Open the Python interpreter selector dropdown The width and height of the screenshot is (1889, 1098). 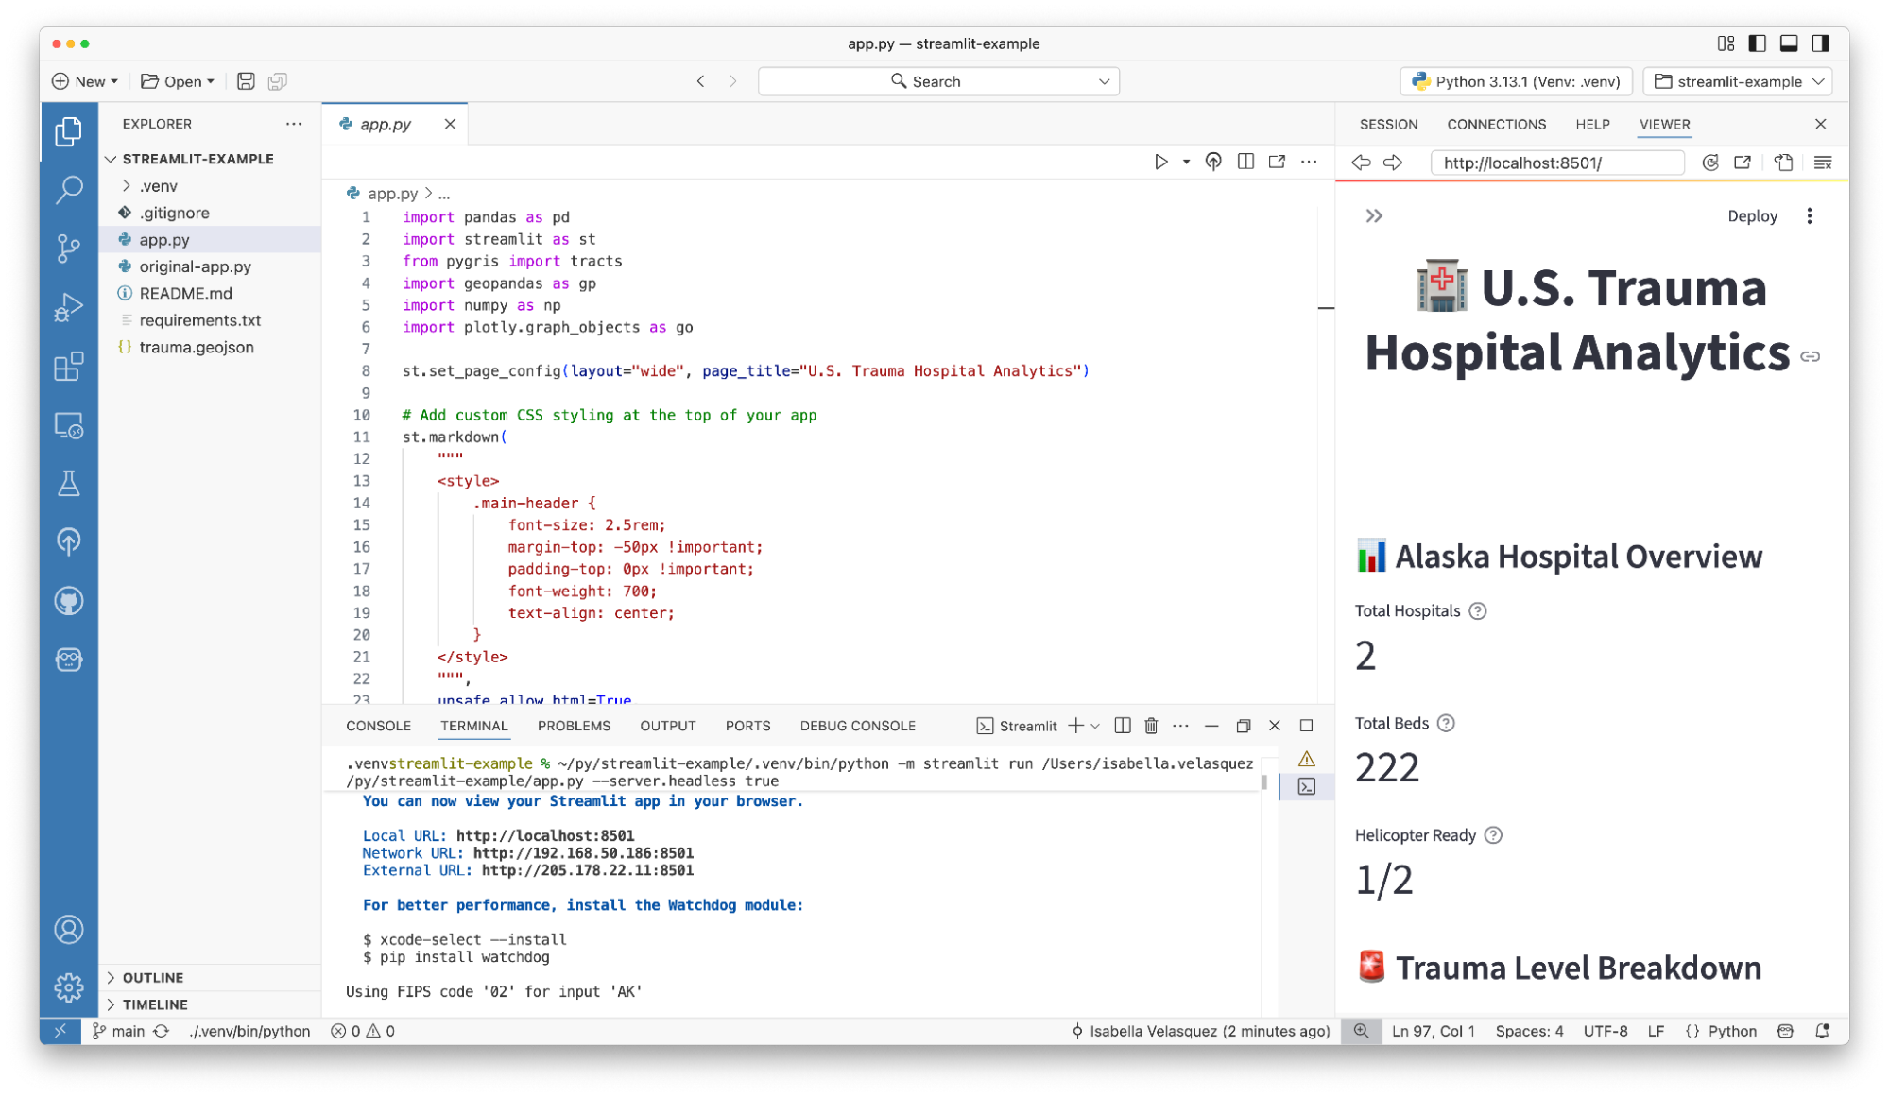click(x=1516, y=81)
